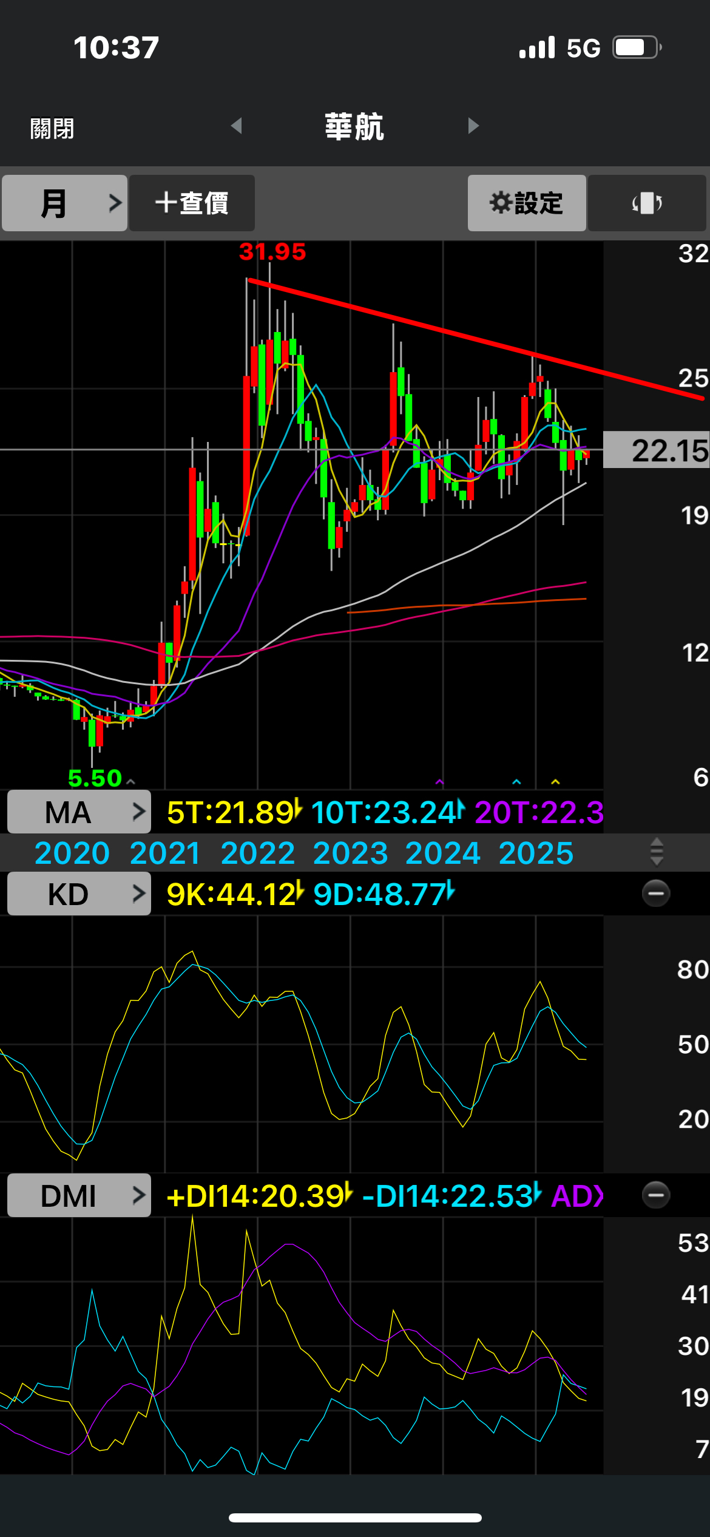Select the 2023 year label
This screenshot has width=710, height=1537.
[350, 853]
